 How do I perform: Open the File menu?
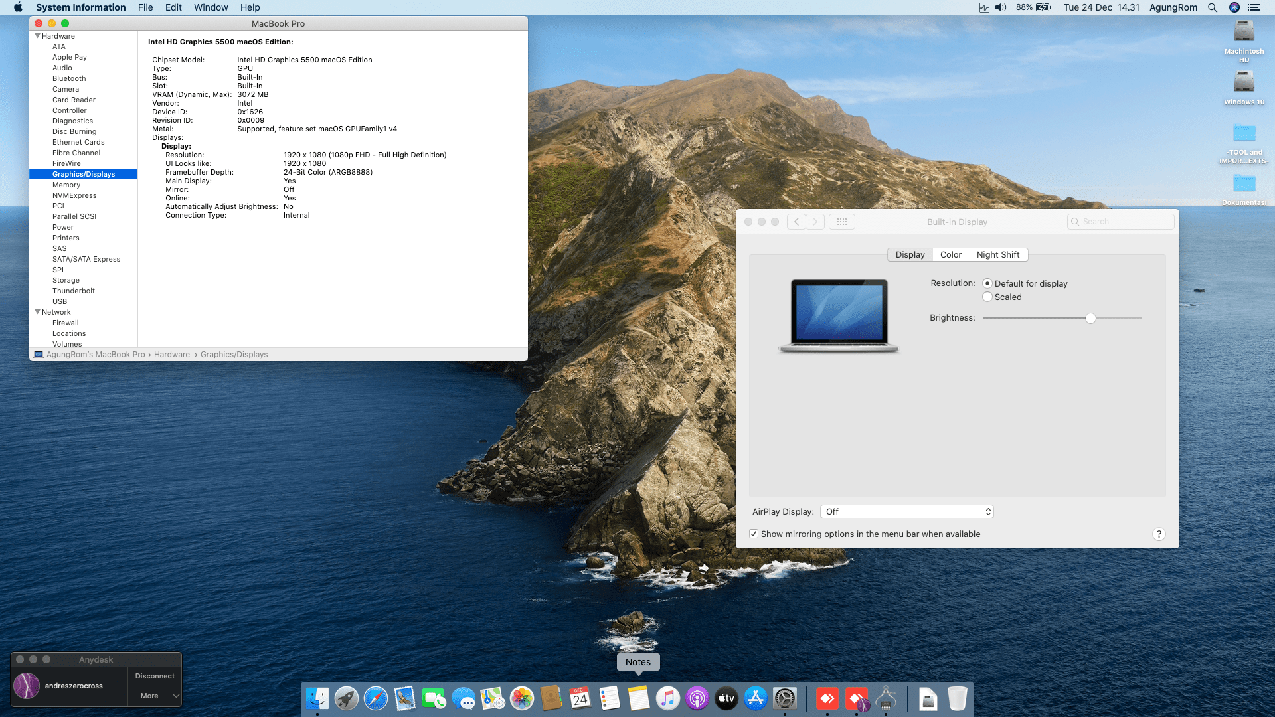tap(145, 7)
